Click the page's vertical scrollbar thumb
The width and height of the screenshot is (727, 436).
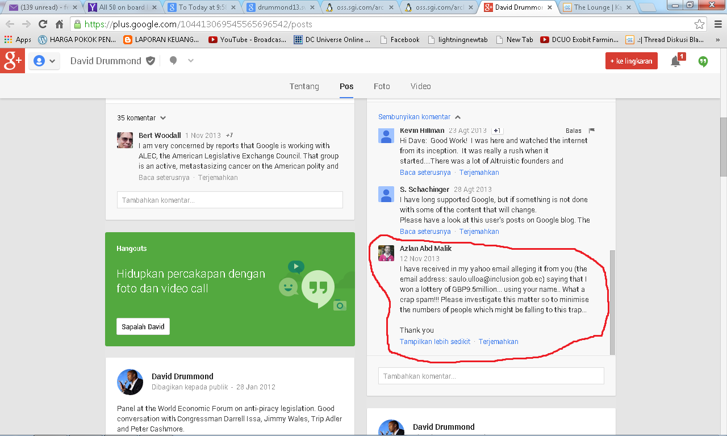click(722, 148)
